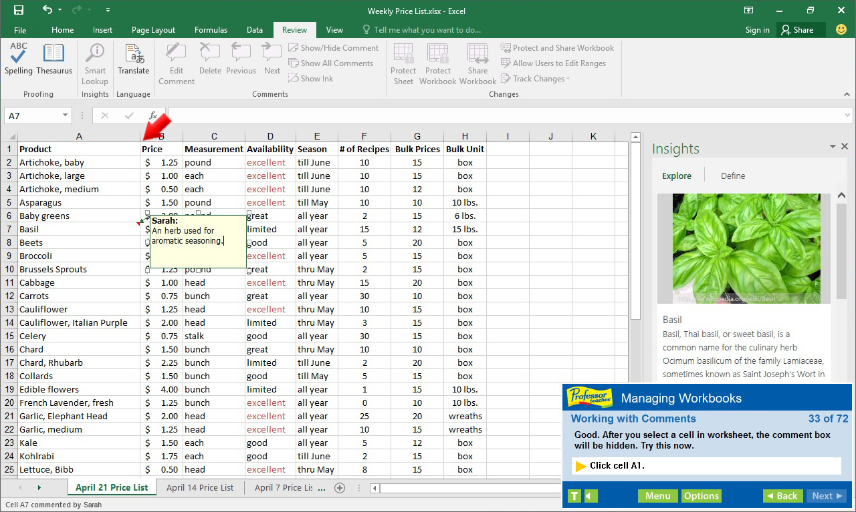The height and width of the screenshot is (512, 856).
Task: Open the April 14 Price List sheet
Action: point(200,487)
